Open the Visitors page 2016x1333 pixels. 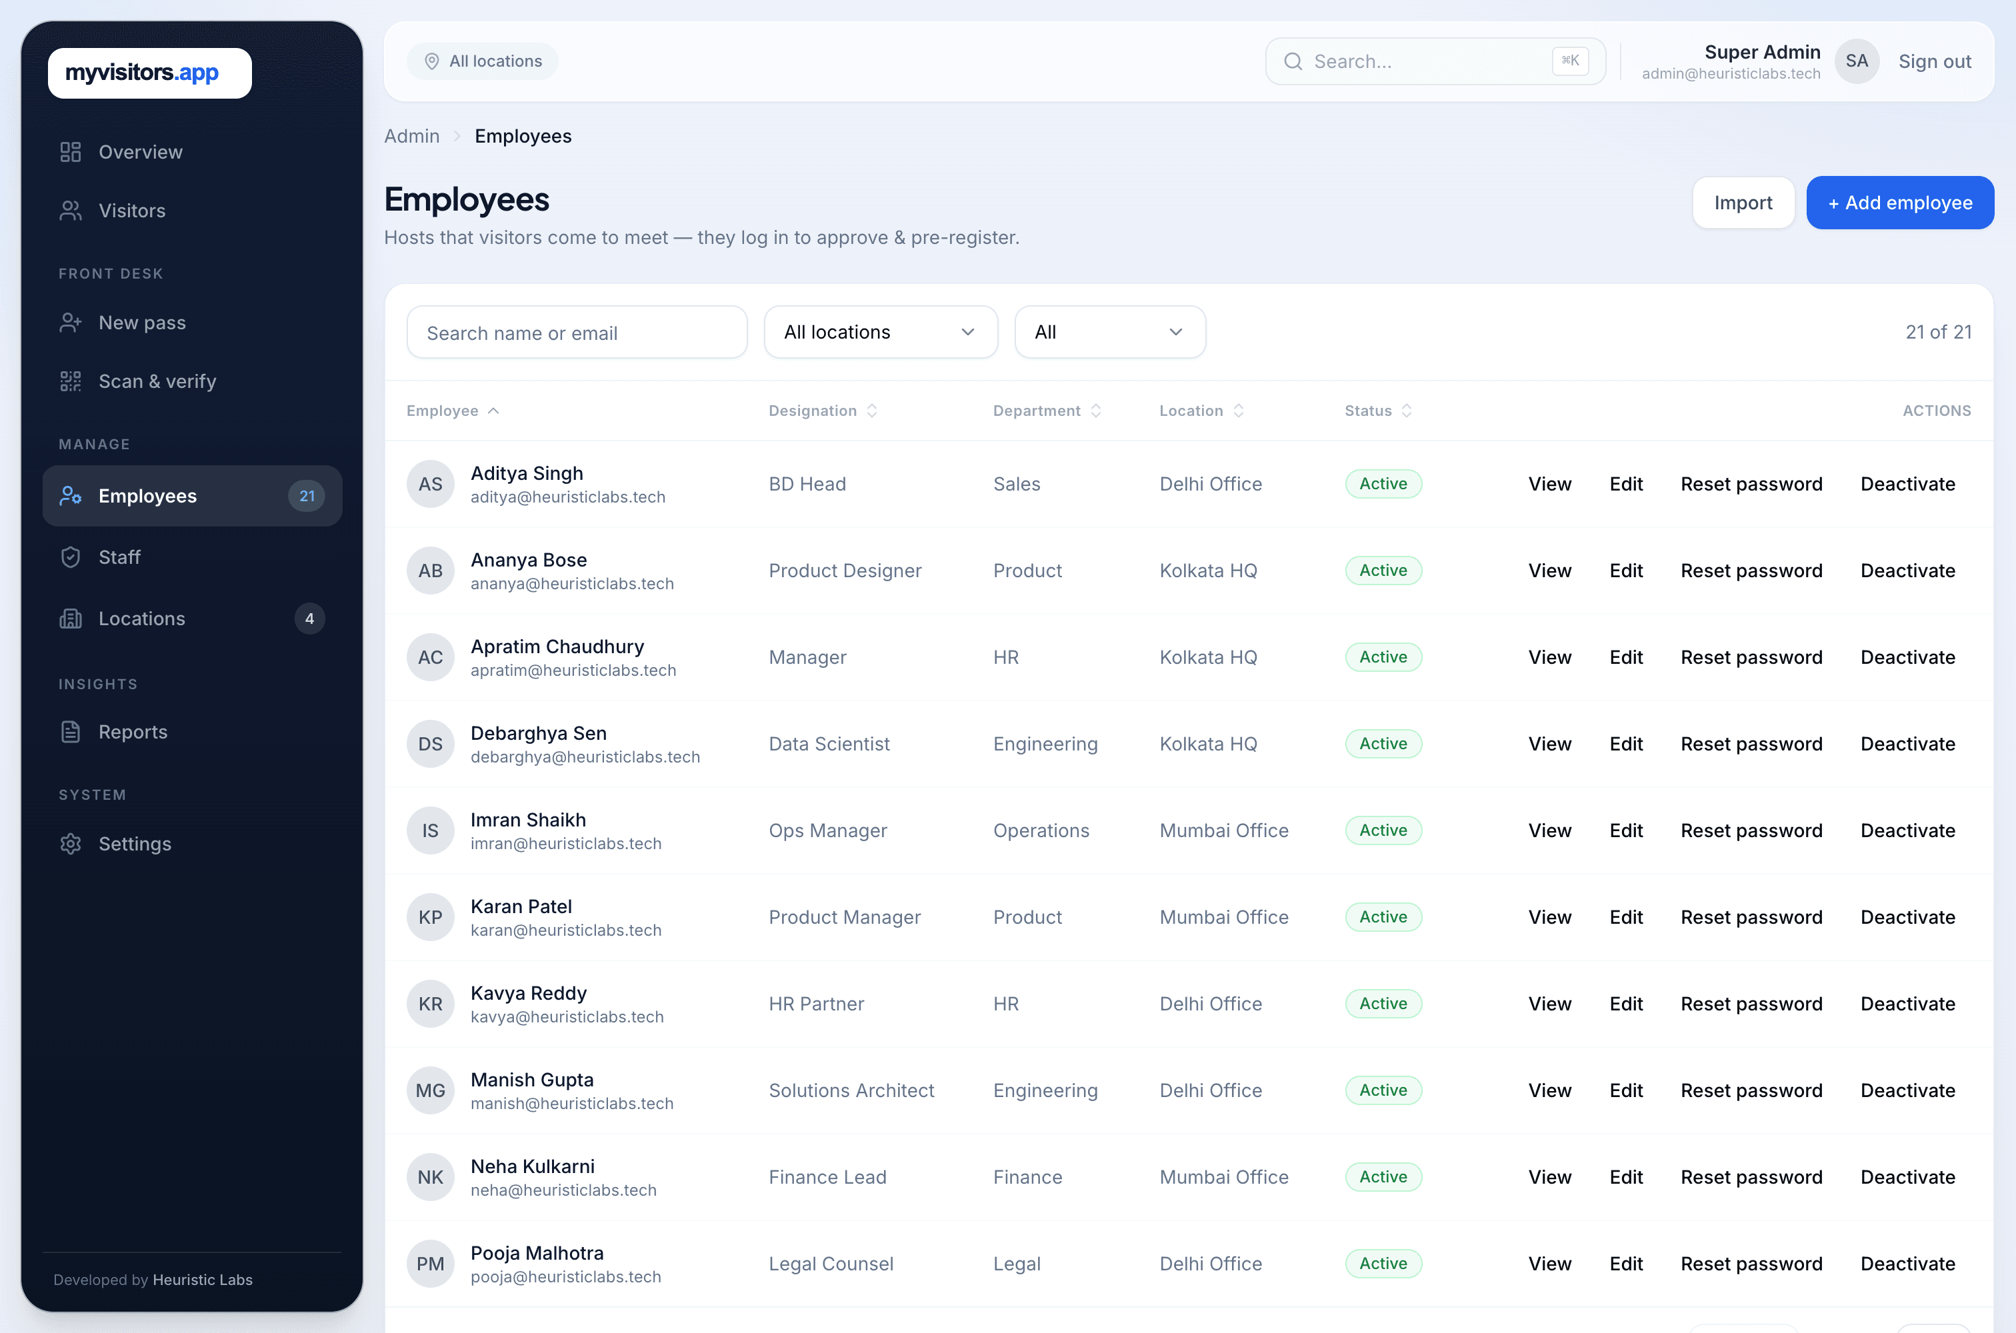point(192,211)
